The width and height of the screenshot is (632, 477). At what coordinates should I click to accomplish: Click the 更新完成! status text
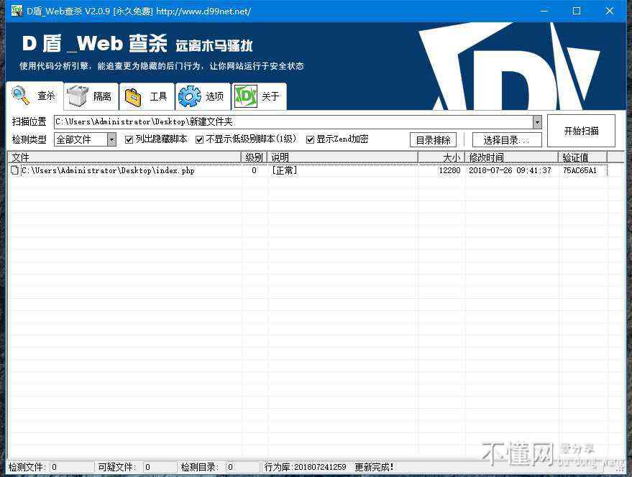pos(374,467)
